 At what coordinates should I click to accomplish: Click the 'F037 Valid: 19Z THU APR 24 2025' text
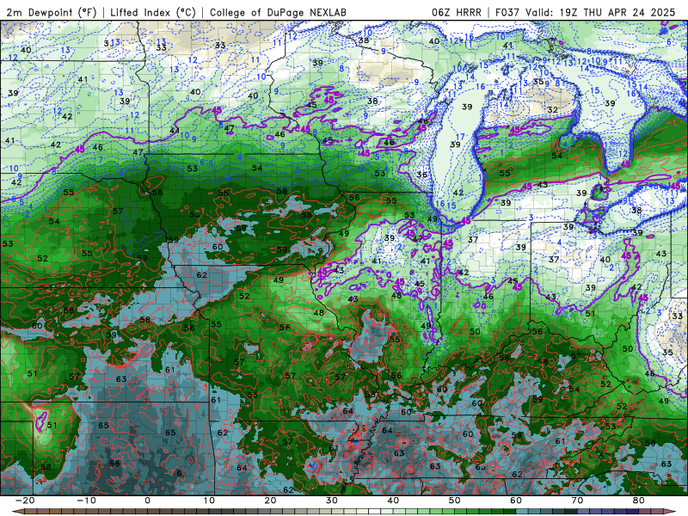(586, 12)
